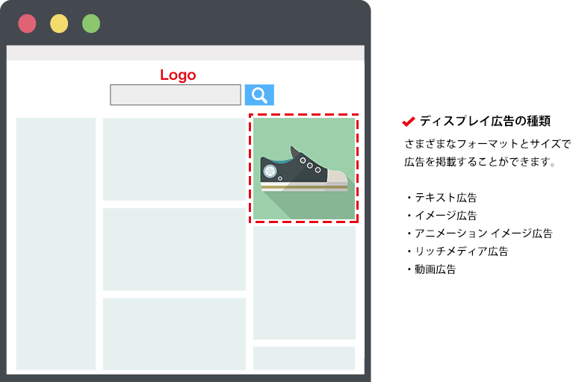Click the ディスプレイ広告の種類 heading
The image size is (579, 382).
click(x=485, y=121)
